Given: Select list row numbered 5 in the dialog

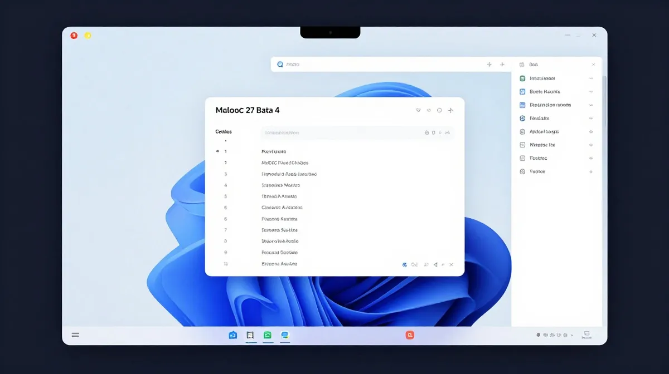Looking at the screenshot, I should coord(334,196).
